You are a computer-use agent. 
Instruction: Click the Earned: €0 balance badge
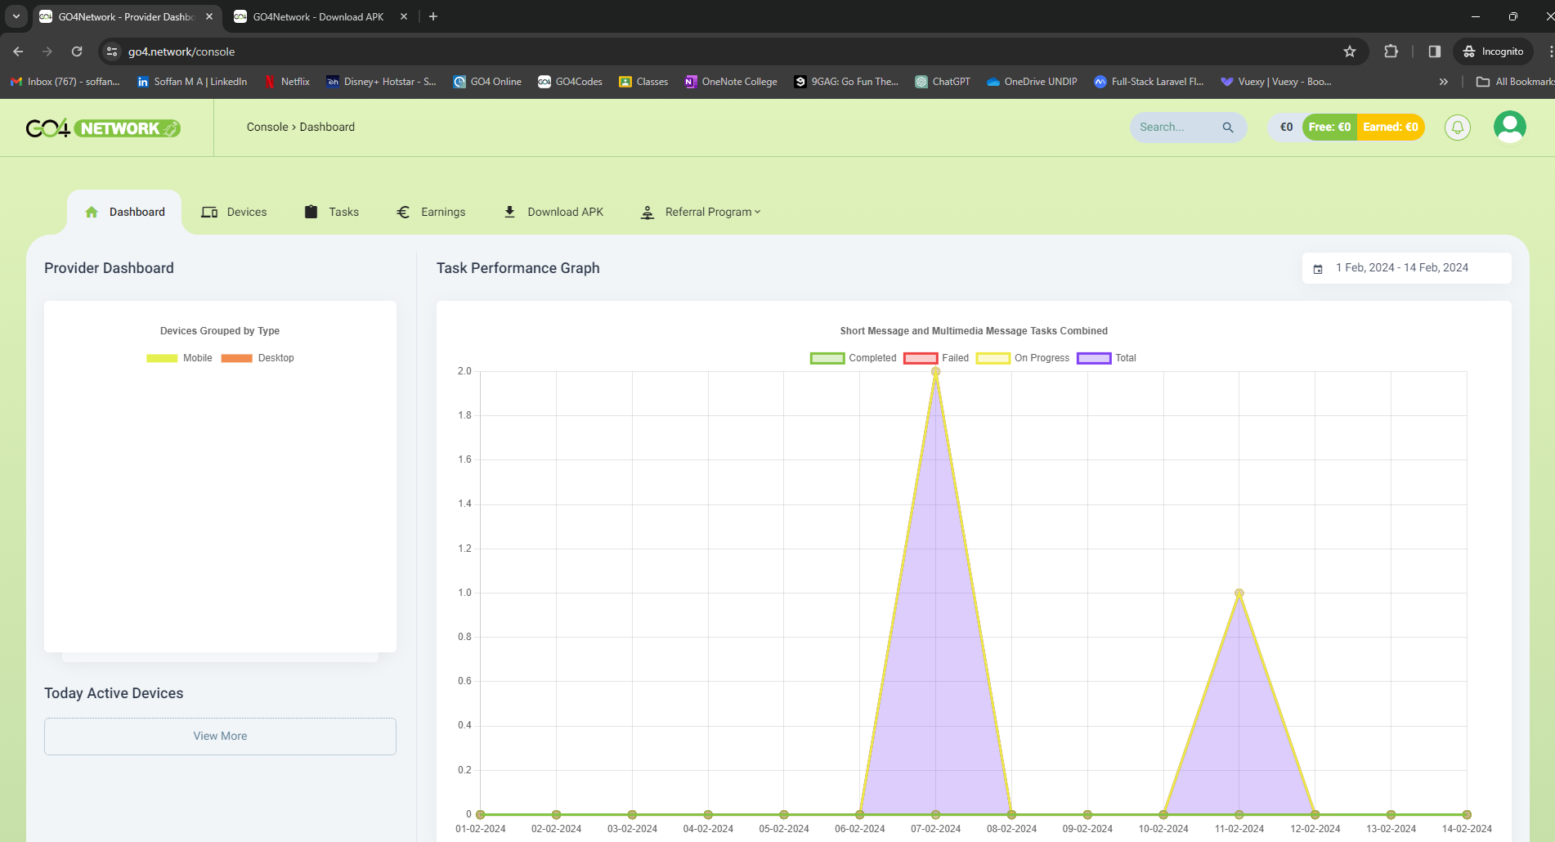point(1391,128)
